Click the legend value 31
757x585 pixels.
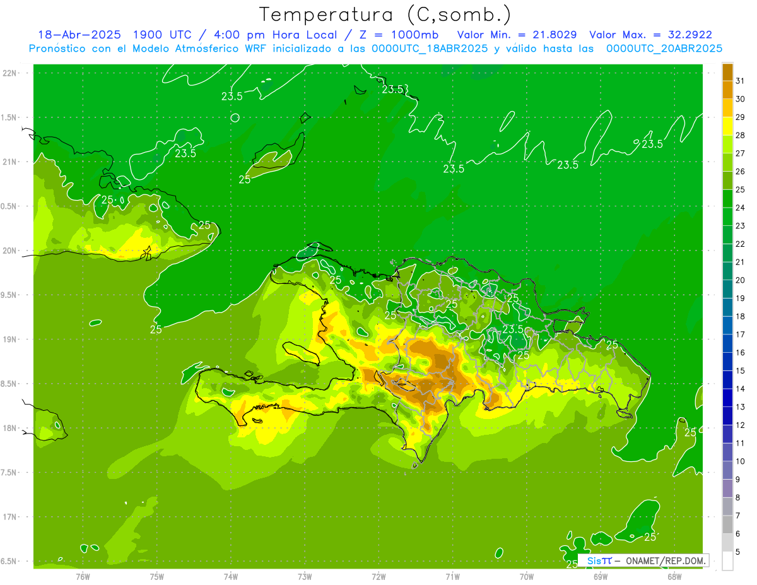coord(741,81)
